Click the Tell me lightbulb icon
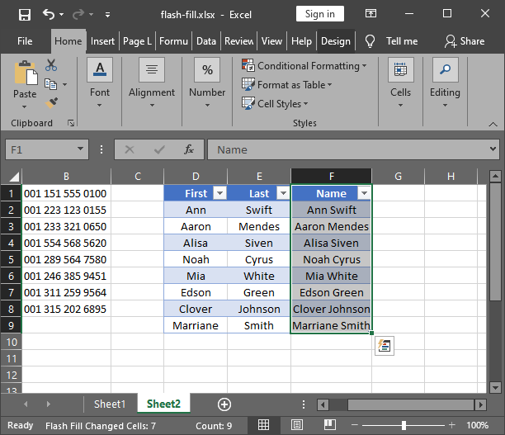The width and height of the screenshot is (505, 435). [370, 41]
